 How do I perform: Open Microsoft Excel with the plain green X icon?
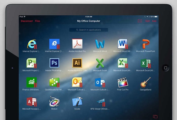pos(100,63)
